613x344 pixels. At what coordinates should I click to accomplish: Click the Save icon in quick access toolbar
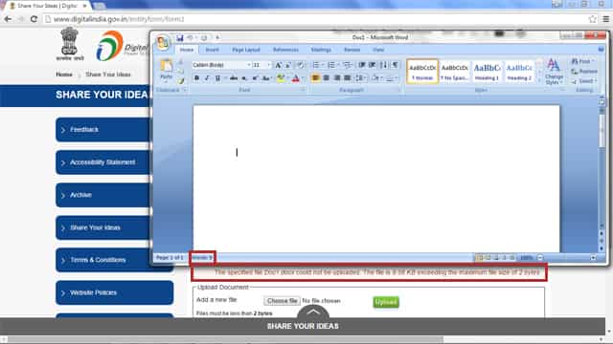point(180,38)
